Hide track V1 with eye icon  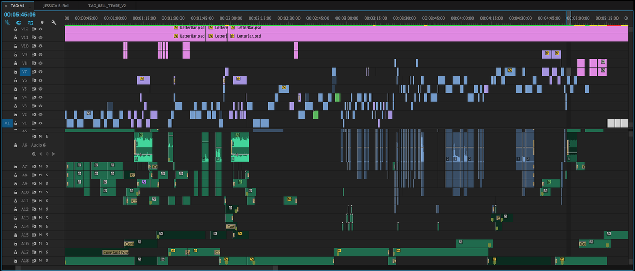40,123
